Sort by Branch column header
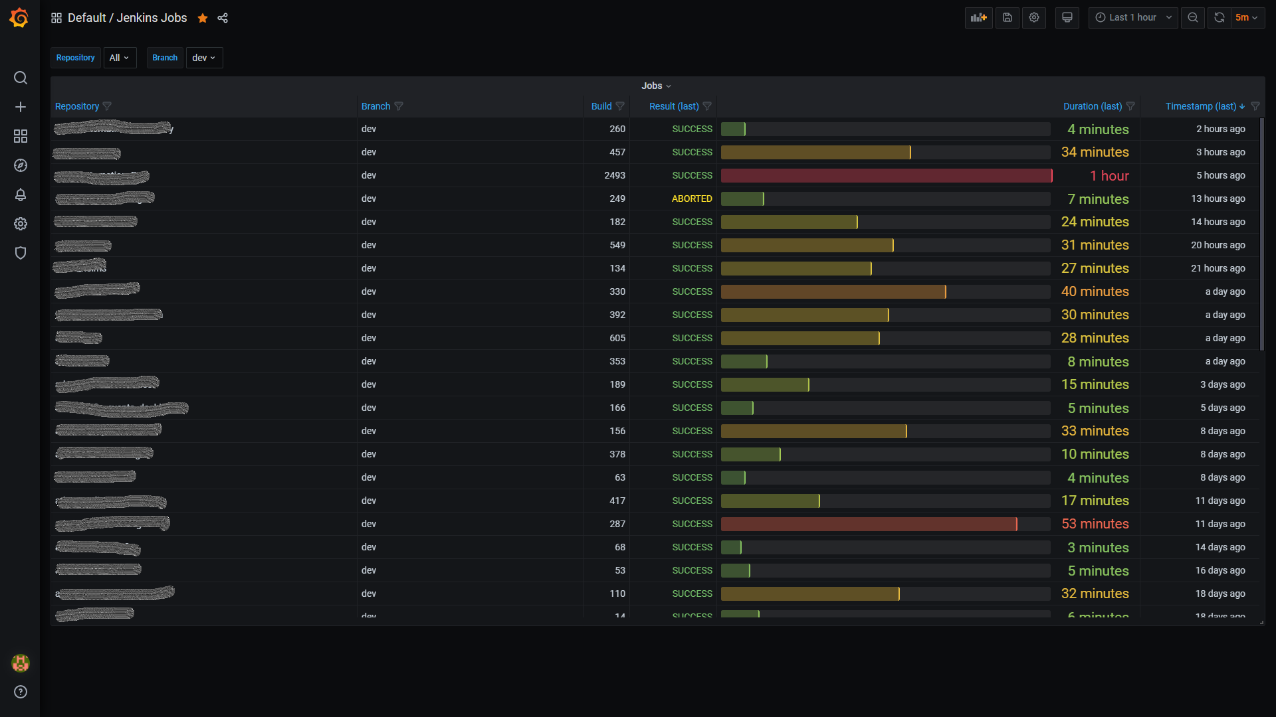Screen dimensions: 1276x717 (375, 106)
